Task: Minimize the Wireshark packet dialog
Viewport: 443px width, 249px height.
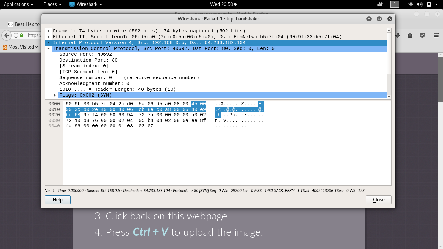Action: [369, 19]
